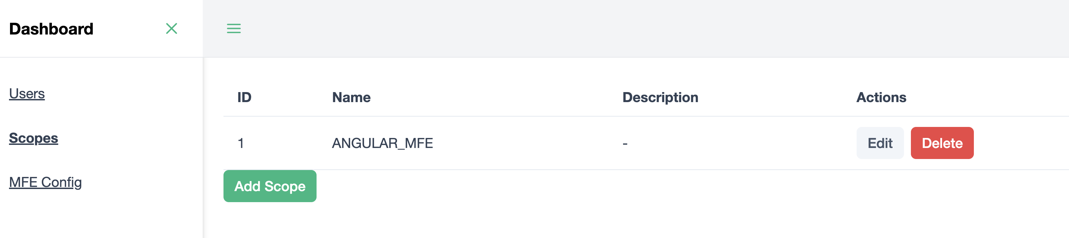Delete the ANGULAR_MFE scope
The image size is (1069, 238).
942,143
